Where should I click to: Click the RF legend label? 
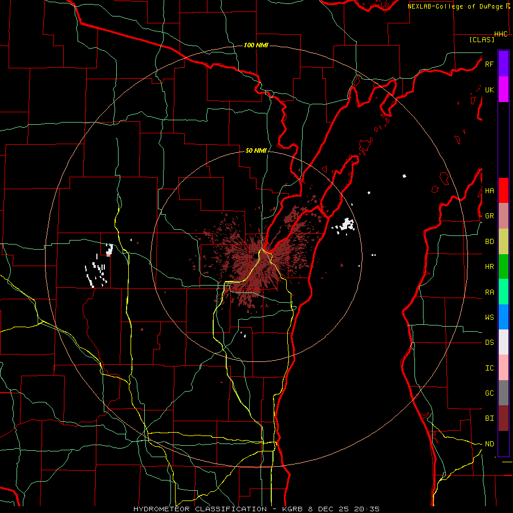pos(489,64)
